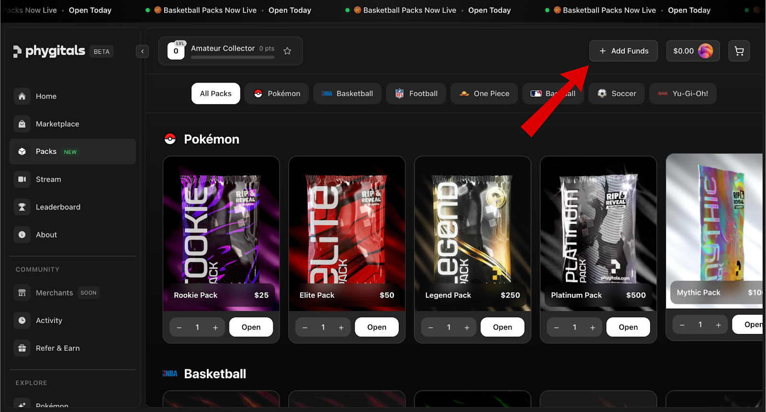The image size is (766, 412).
Task: Go to Home in the sidebar
Action: pyautogui.click(x=46, y=96)
